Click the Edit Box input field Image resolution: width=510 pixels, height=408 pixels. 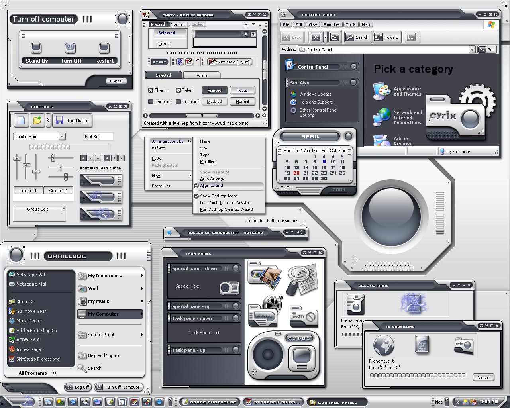pos(98,137)
